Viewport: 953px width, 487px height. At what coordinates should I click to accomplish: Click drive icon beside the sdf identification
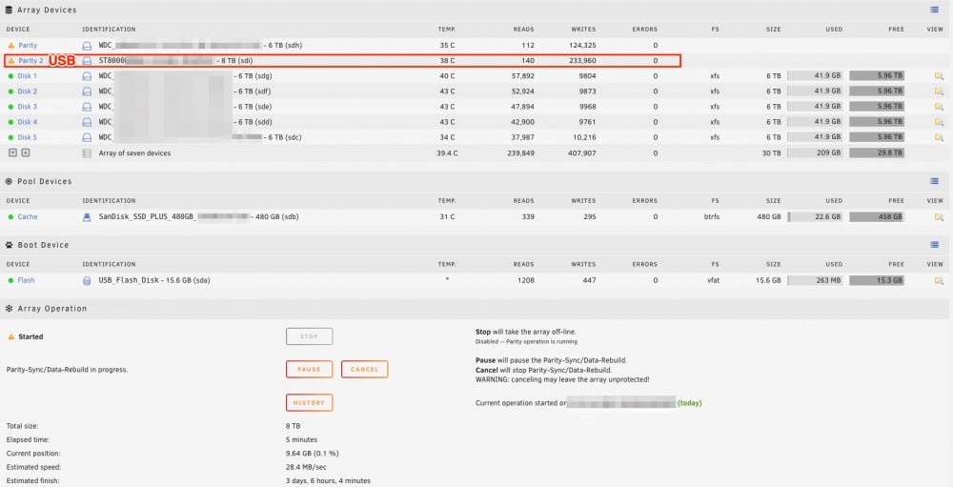point(87,91)
